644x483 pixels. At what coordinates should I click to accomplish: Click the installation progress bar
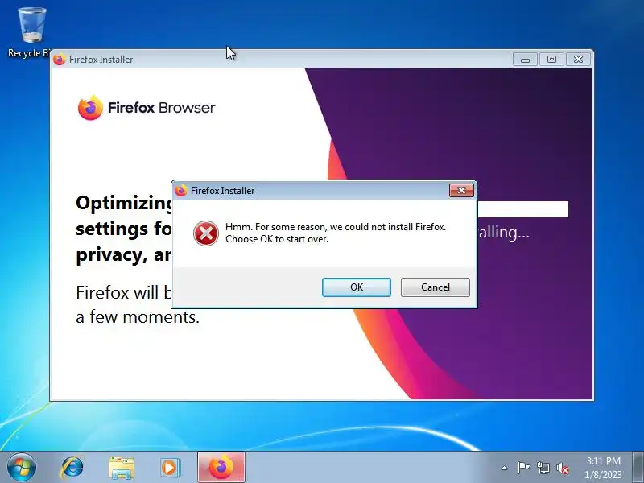522,209
